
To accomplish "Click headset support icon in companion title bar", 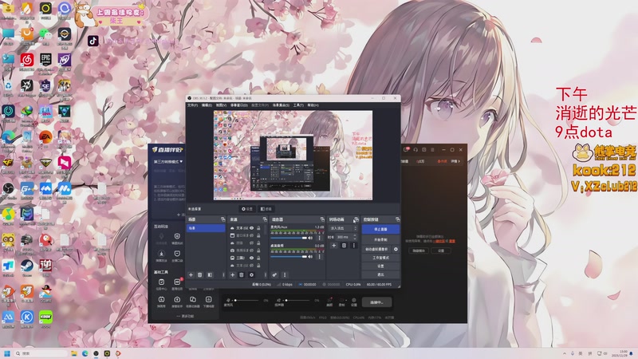I will (415, 149).
